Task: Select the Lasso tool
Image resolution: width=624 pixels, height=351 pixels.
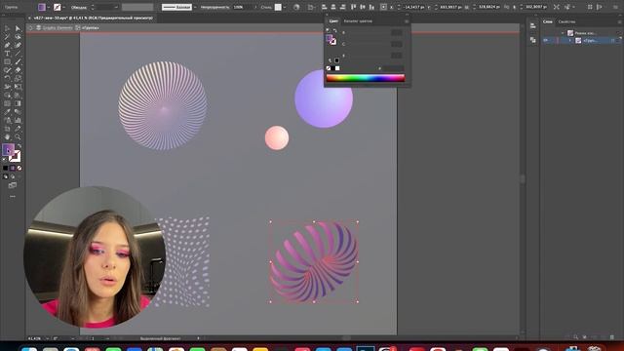Action: pyautogui.click(x=18, y=37)
